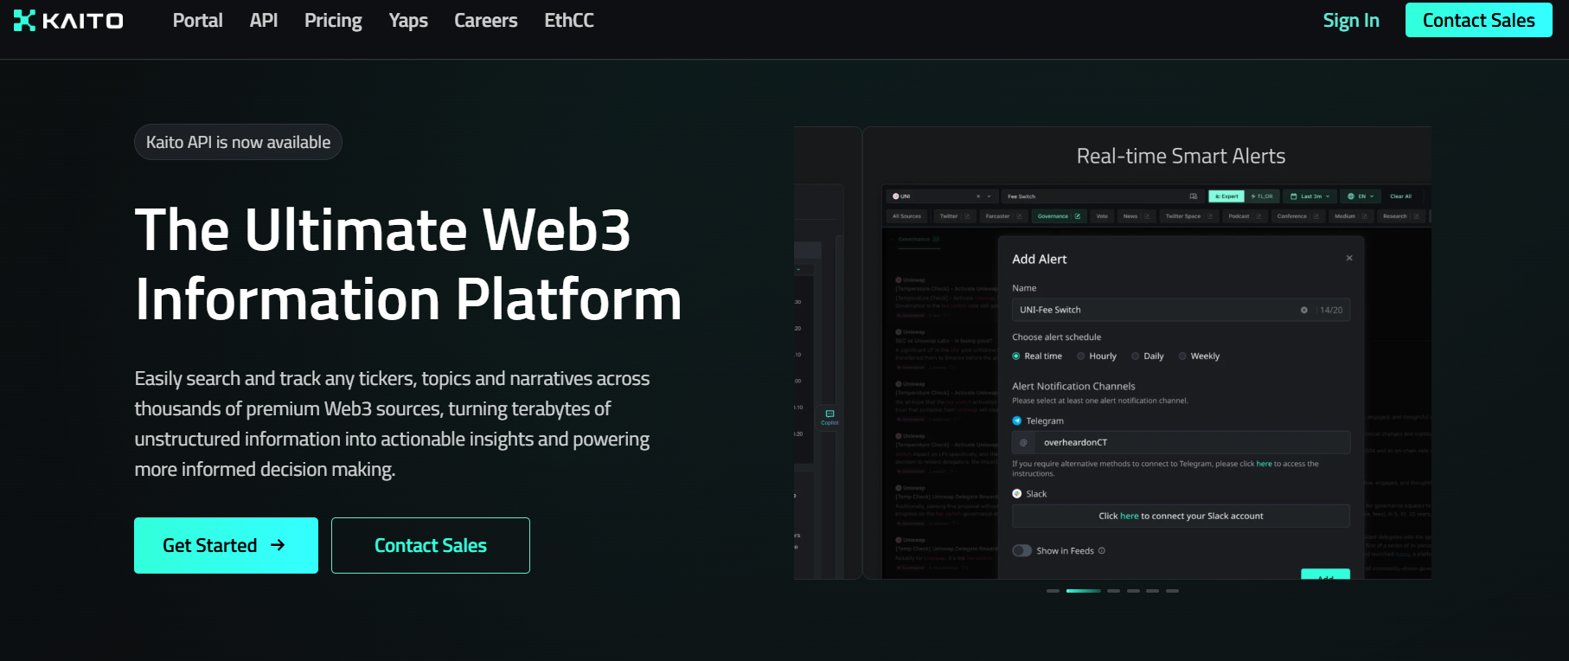Viewport: 1569px width, 661px height.
Task: Close the Add Alert dialog with X
Action: click(1349, 258)
